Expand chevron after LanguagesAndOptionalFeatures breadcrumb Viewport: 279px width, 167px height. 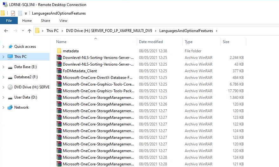click(x=216, y=31)
